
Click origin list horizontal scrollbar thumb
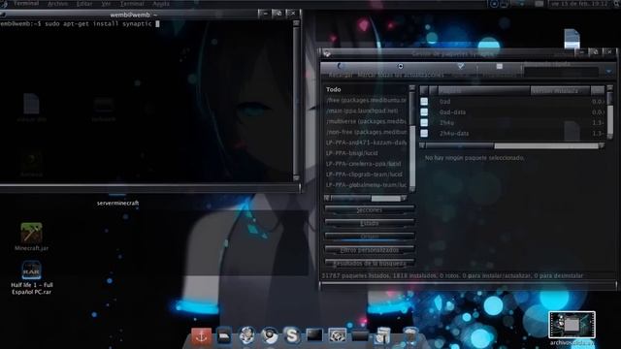[350, 198]
